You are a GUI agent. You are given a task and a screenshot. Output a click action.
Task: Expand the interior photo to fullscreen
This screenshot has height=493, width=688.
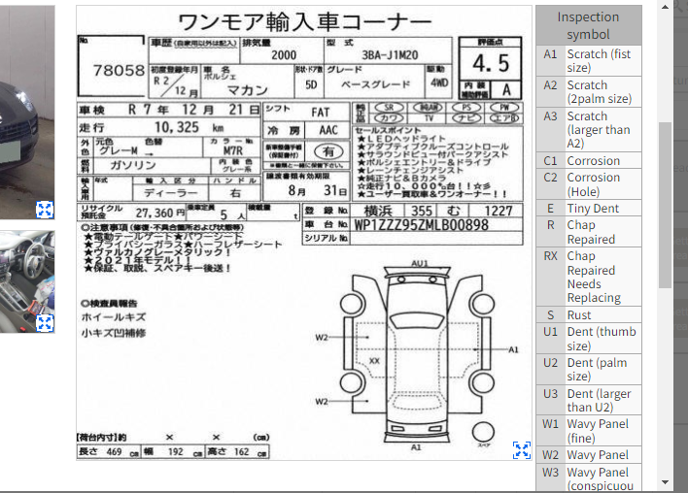[x=45, y=323]
